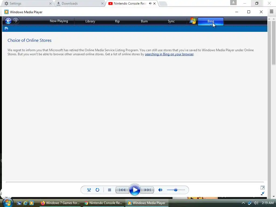
Task: Click the 2:19 AM clock
Action: [268, 203]
